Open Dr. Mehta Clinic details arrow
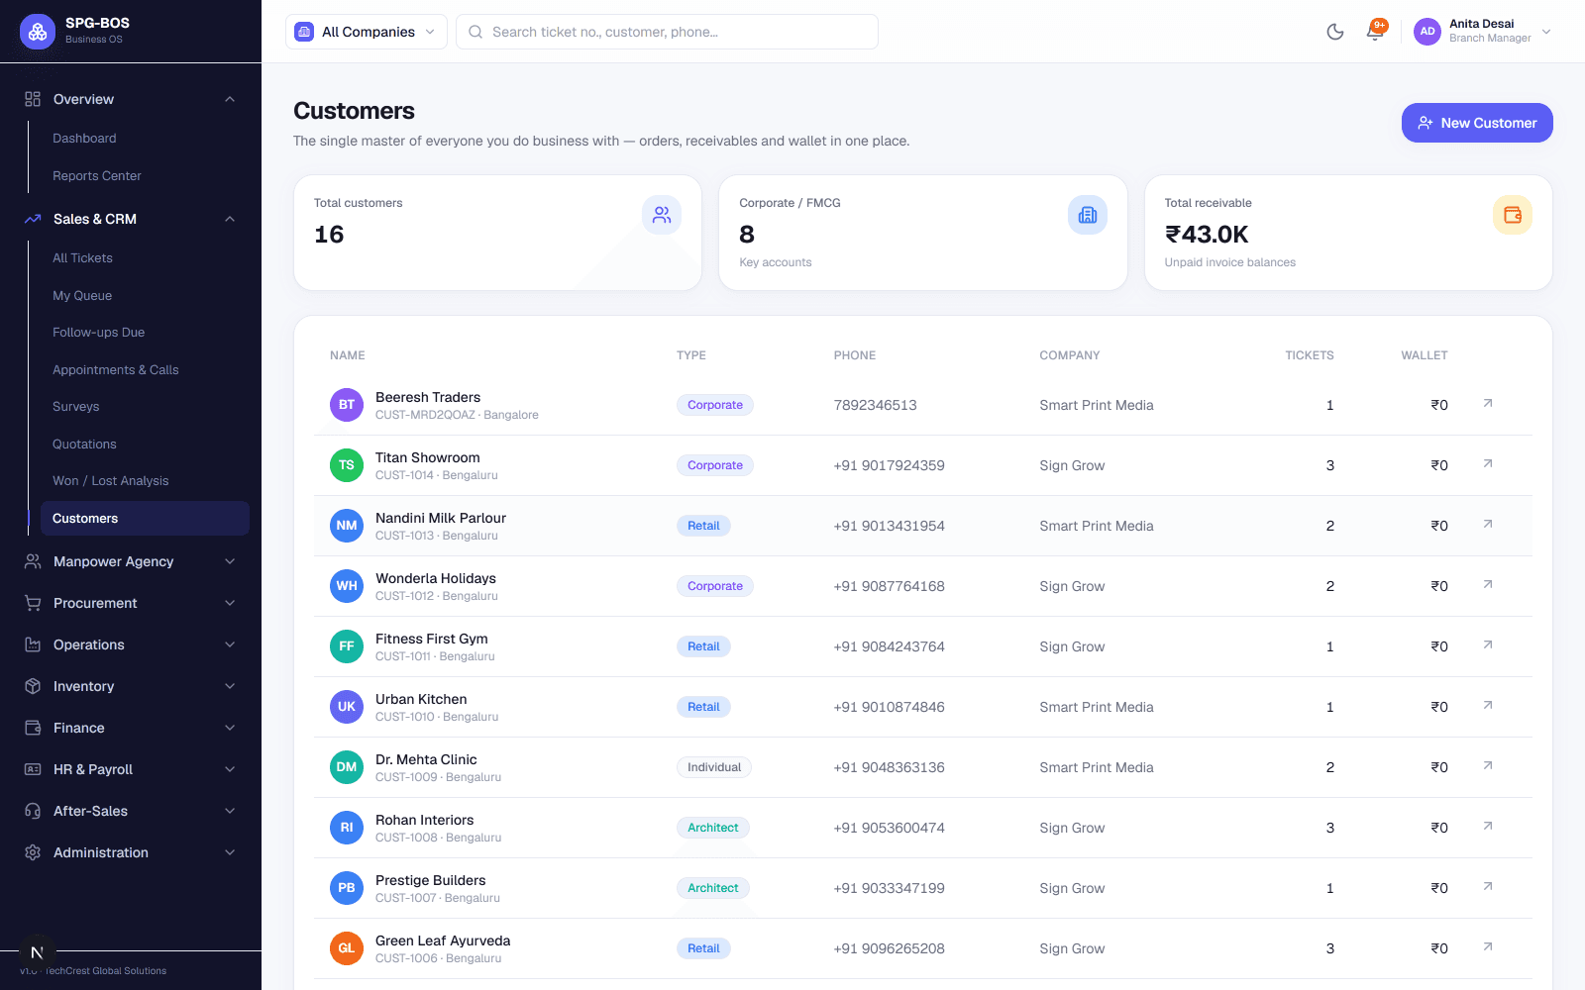 coord(1488,765)
